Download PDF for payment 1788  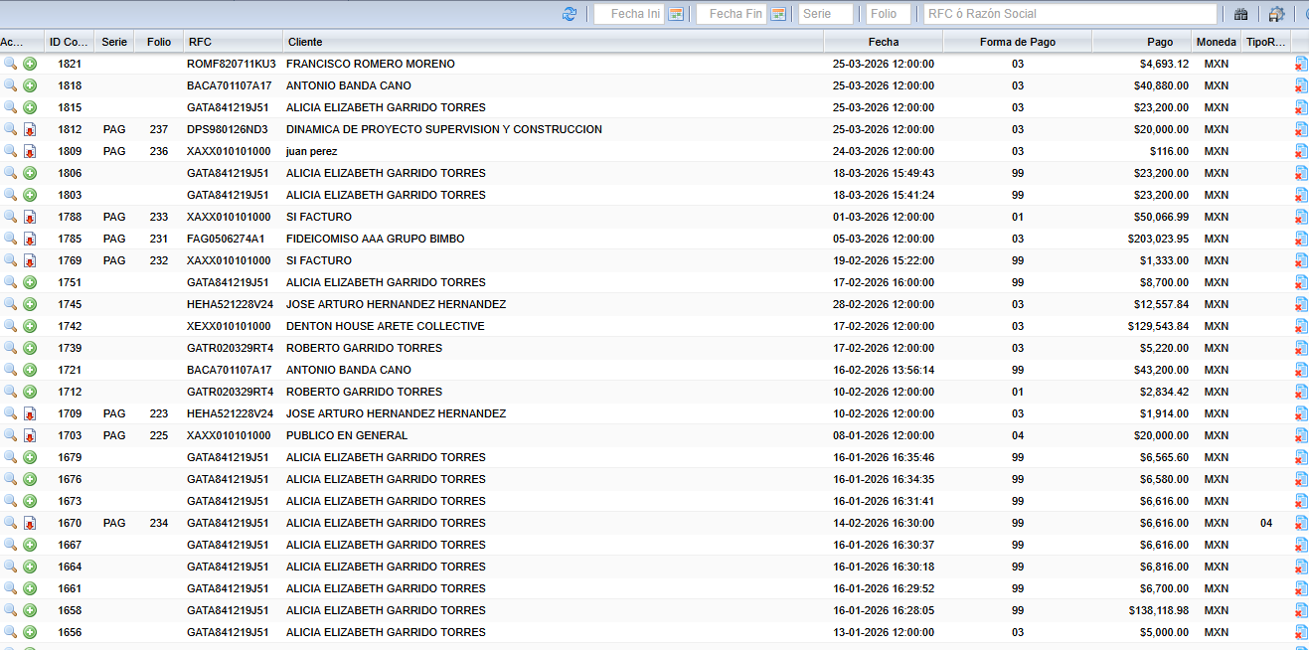click(30, 217)
